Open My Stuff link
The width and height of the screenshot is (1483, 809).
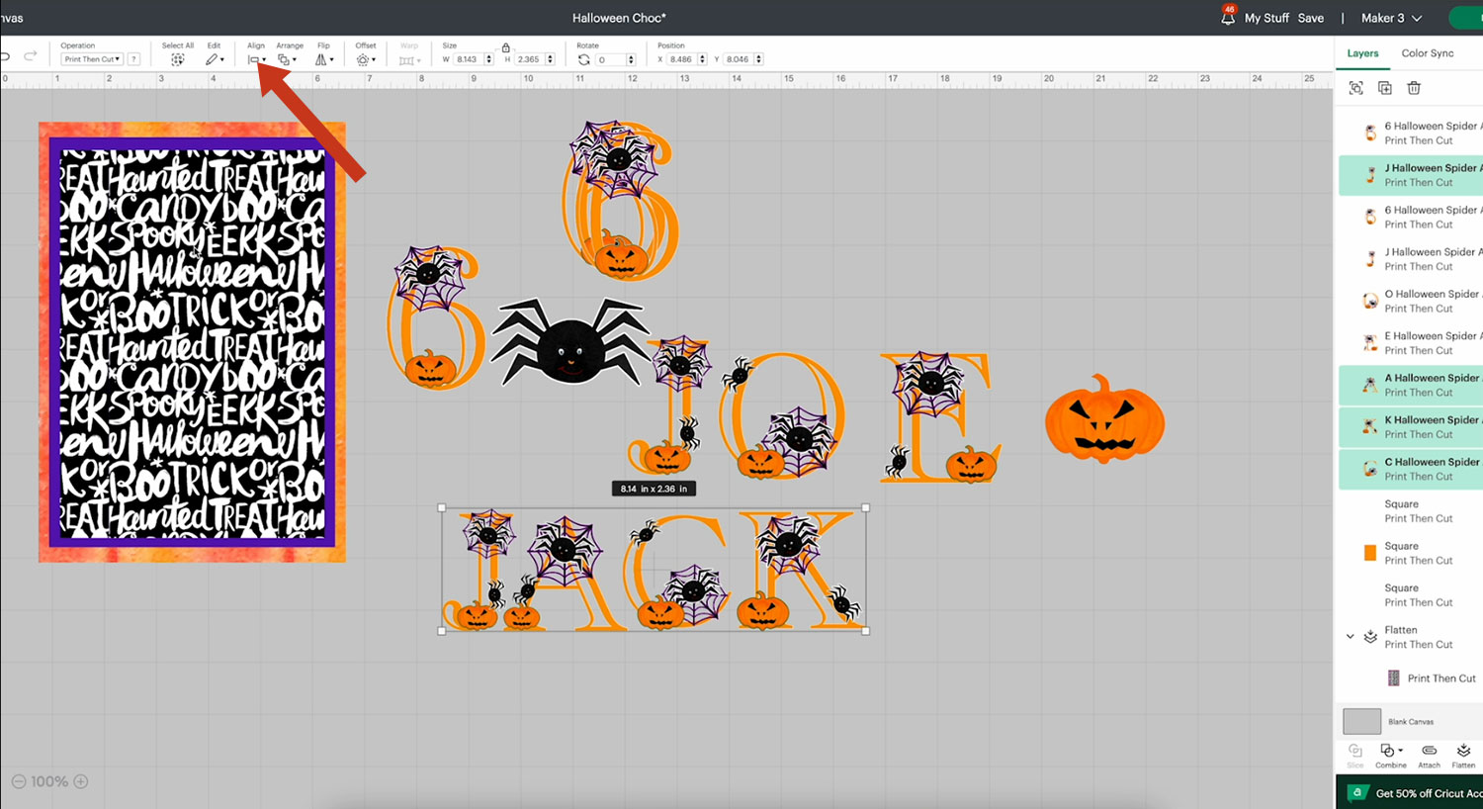(1266, 18)
